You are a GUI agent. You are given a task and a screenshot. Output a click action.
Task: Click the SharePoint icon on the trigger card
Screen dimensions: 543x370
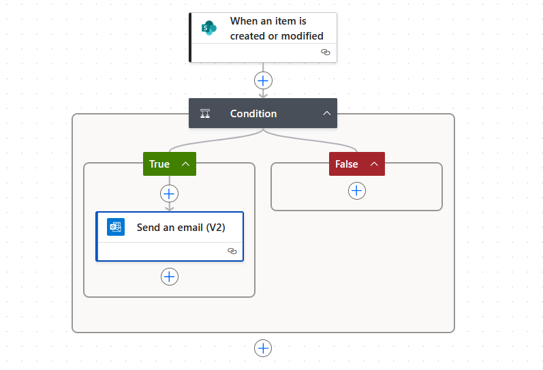pos(208,28)
